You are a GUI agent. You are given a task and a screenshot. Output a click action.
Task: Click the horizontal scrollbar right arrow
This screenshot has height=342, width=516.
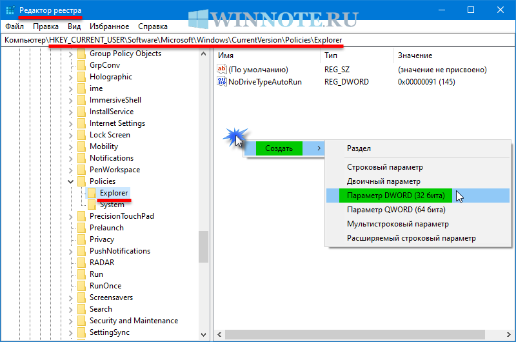508,335
